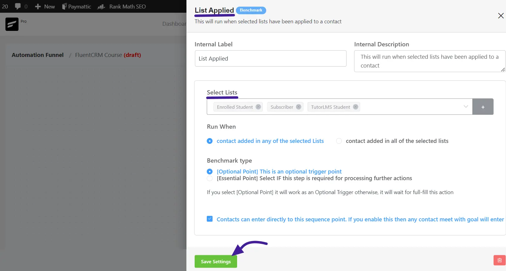
Task: Click the red trash delete icon
Action: [499, 260]
